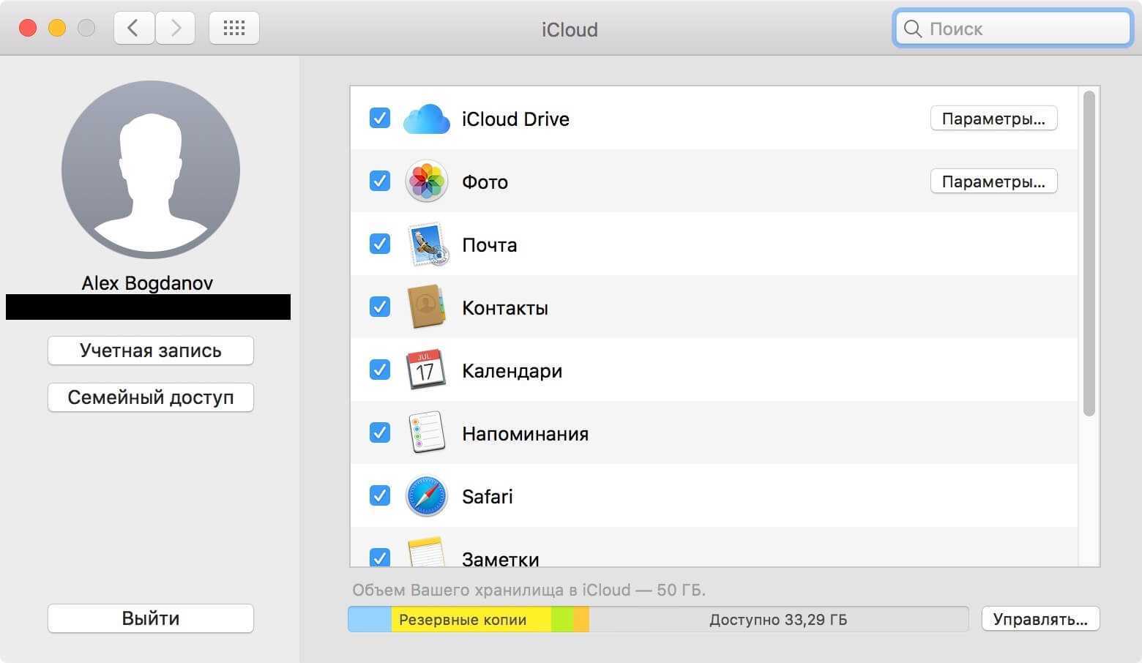
Task: Click the services list vertical scrollbar
Action: (1089, 252)
